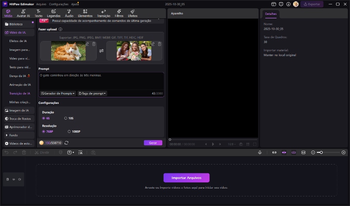Open the Filtros tab
Image resolution: width=350 pixels, height=206 pixels.
tap(119, 14)
